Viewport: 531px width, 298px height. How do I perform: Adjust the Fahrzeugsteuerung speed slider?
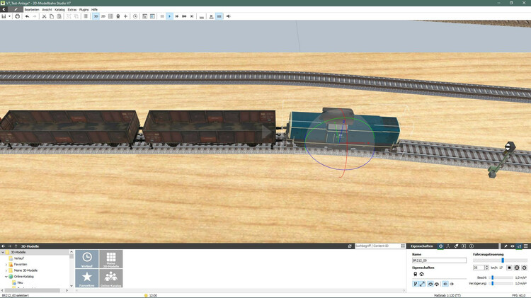click(503, 260)
